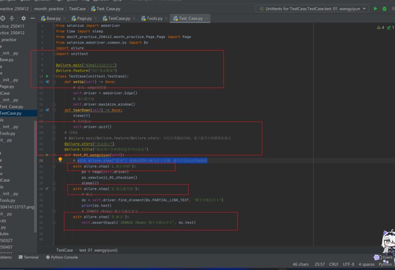Screen dimensions: 395x270
Task: Select the ctice_250411 folder in project tree
Action: pos(12,26)
